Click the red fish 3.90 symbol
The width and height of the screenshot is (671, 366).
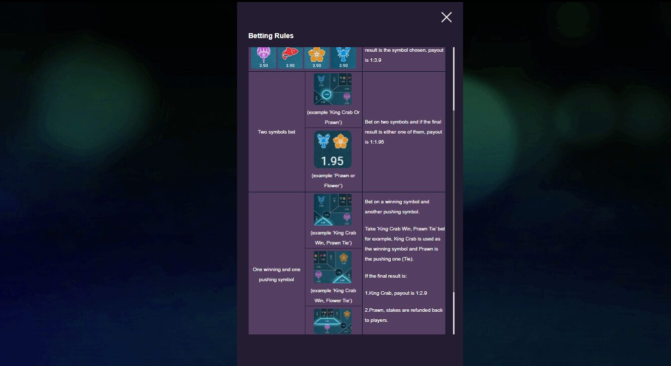[290, 57]
